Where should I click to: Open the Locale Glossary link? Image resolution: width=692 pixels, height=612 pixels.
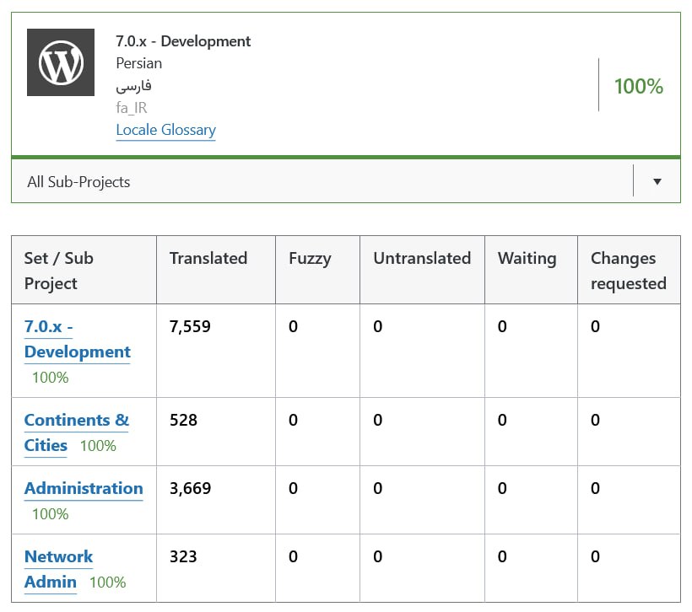pos(165,130)
